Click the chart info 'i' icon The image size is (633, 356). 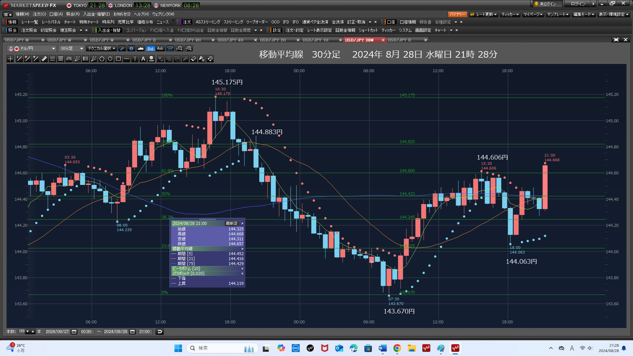[132, 48]
